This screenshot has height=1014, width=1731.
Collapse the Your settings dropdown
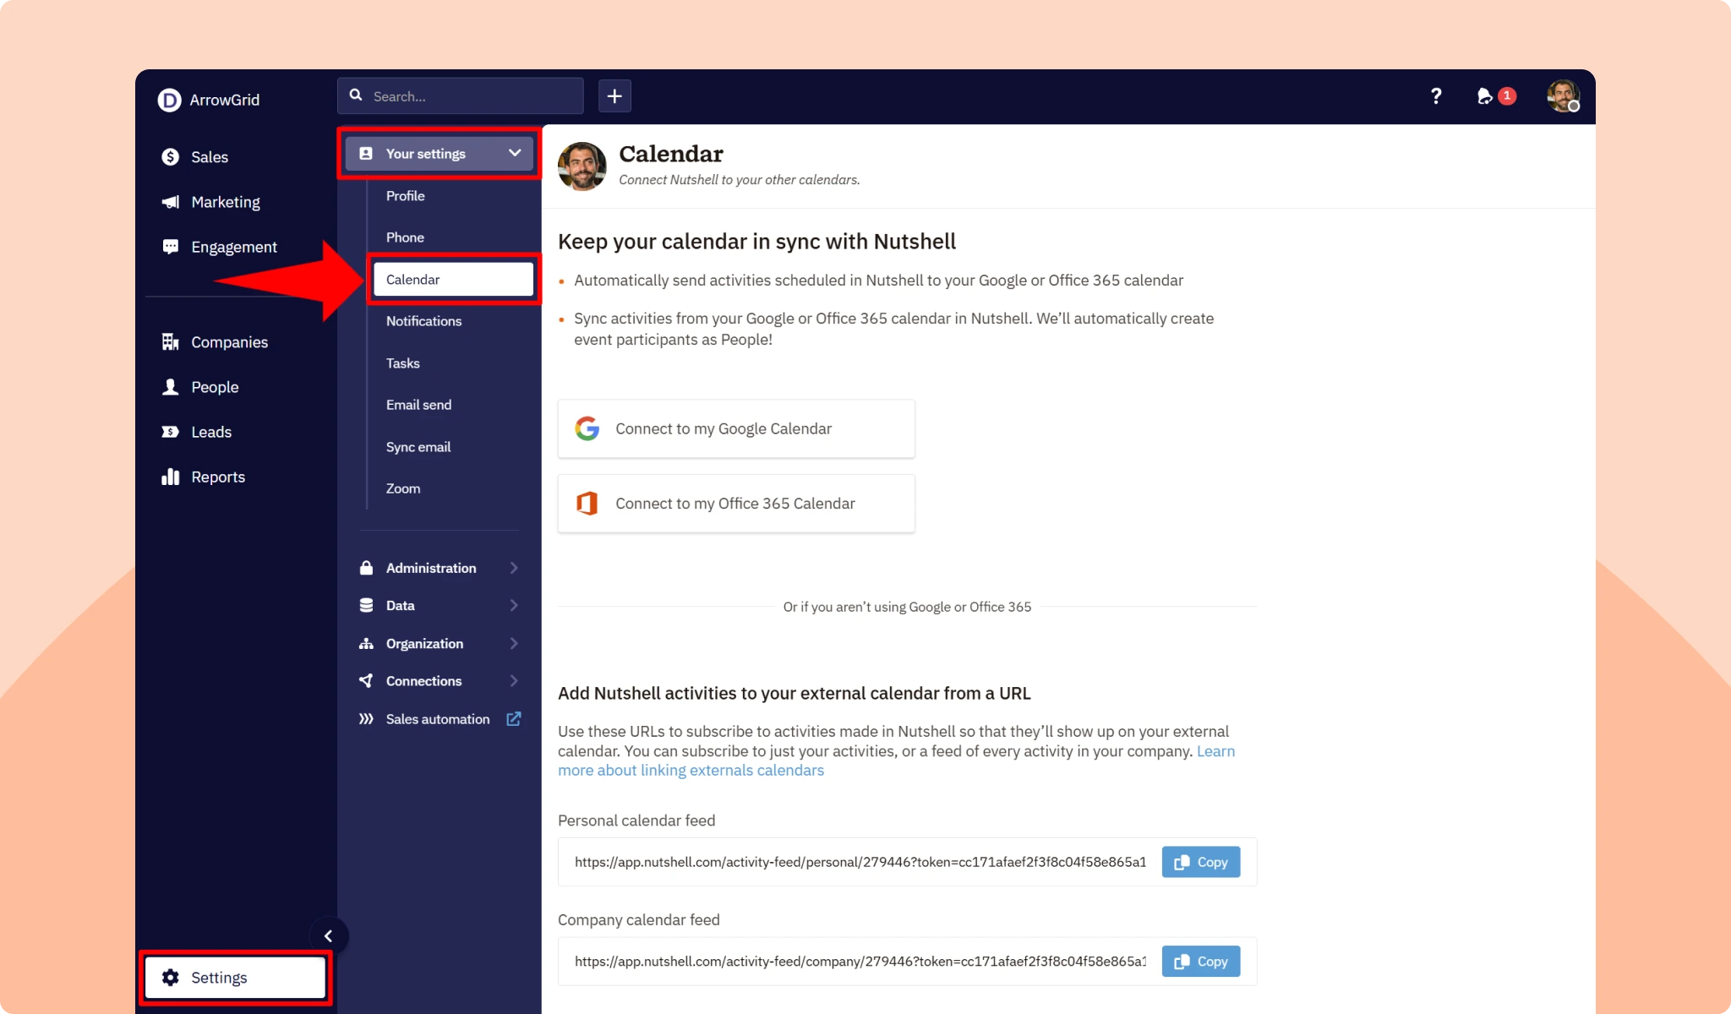tap(514, 153)
